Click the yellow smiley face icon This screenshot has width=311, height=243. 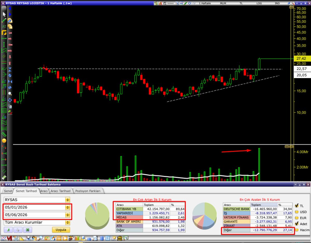[4, 141]
